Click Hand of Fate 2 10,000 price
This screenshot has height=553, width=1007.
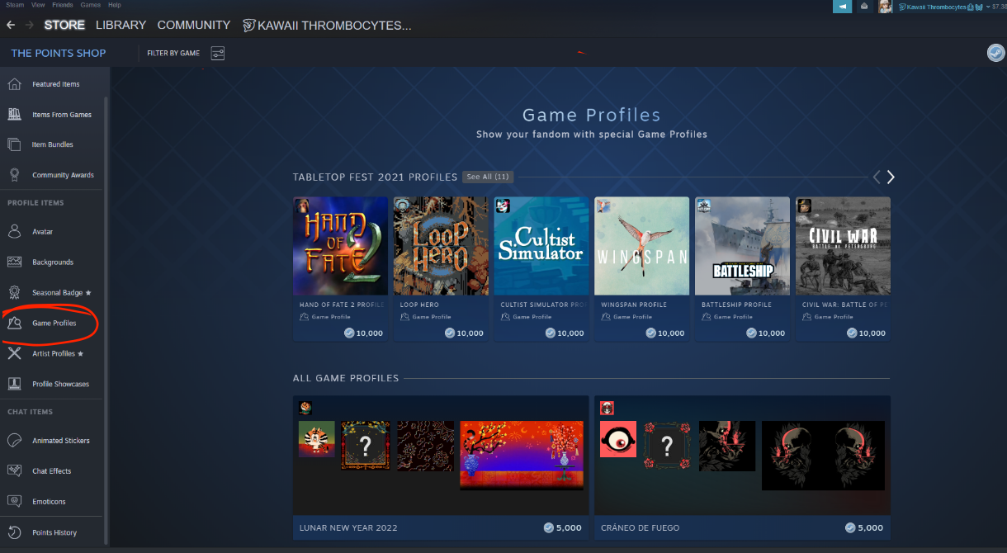[x=363, y=333]
